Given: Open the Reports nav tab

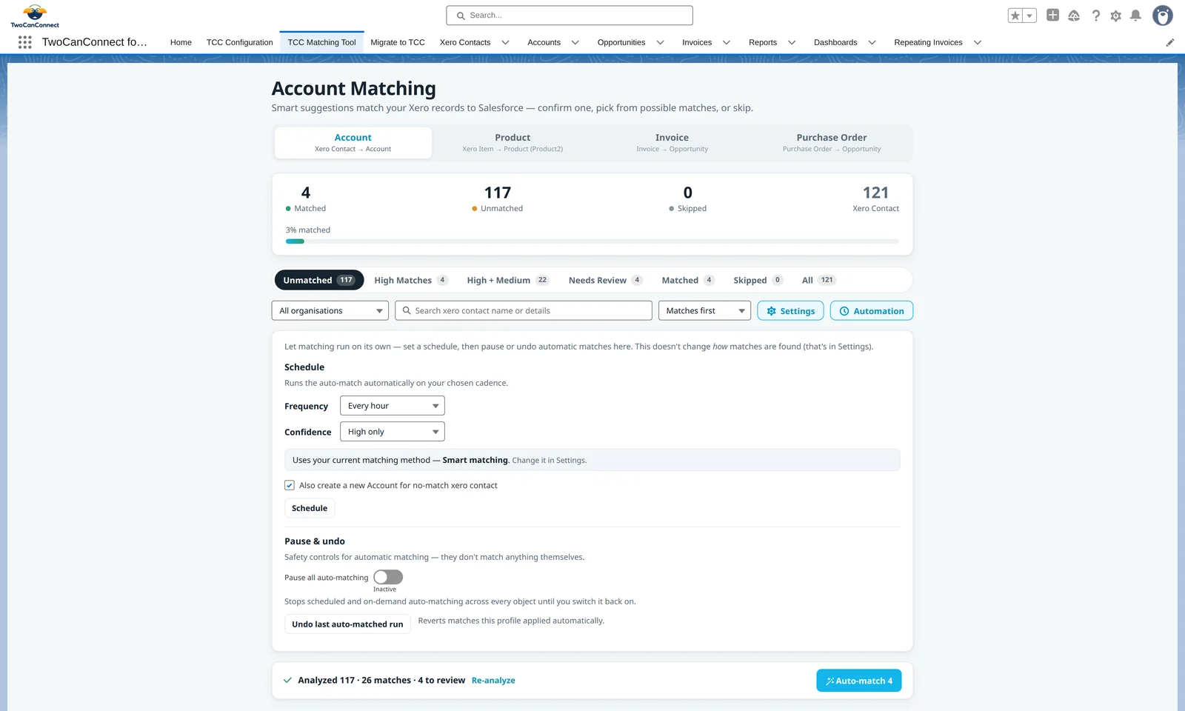Looking at the screenshot, I should 763,42.
